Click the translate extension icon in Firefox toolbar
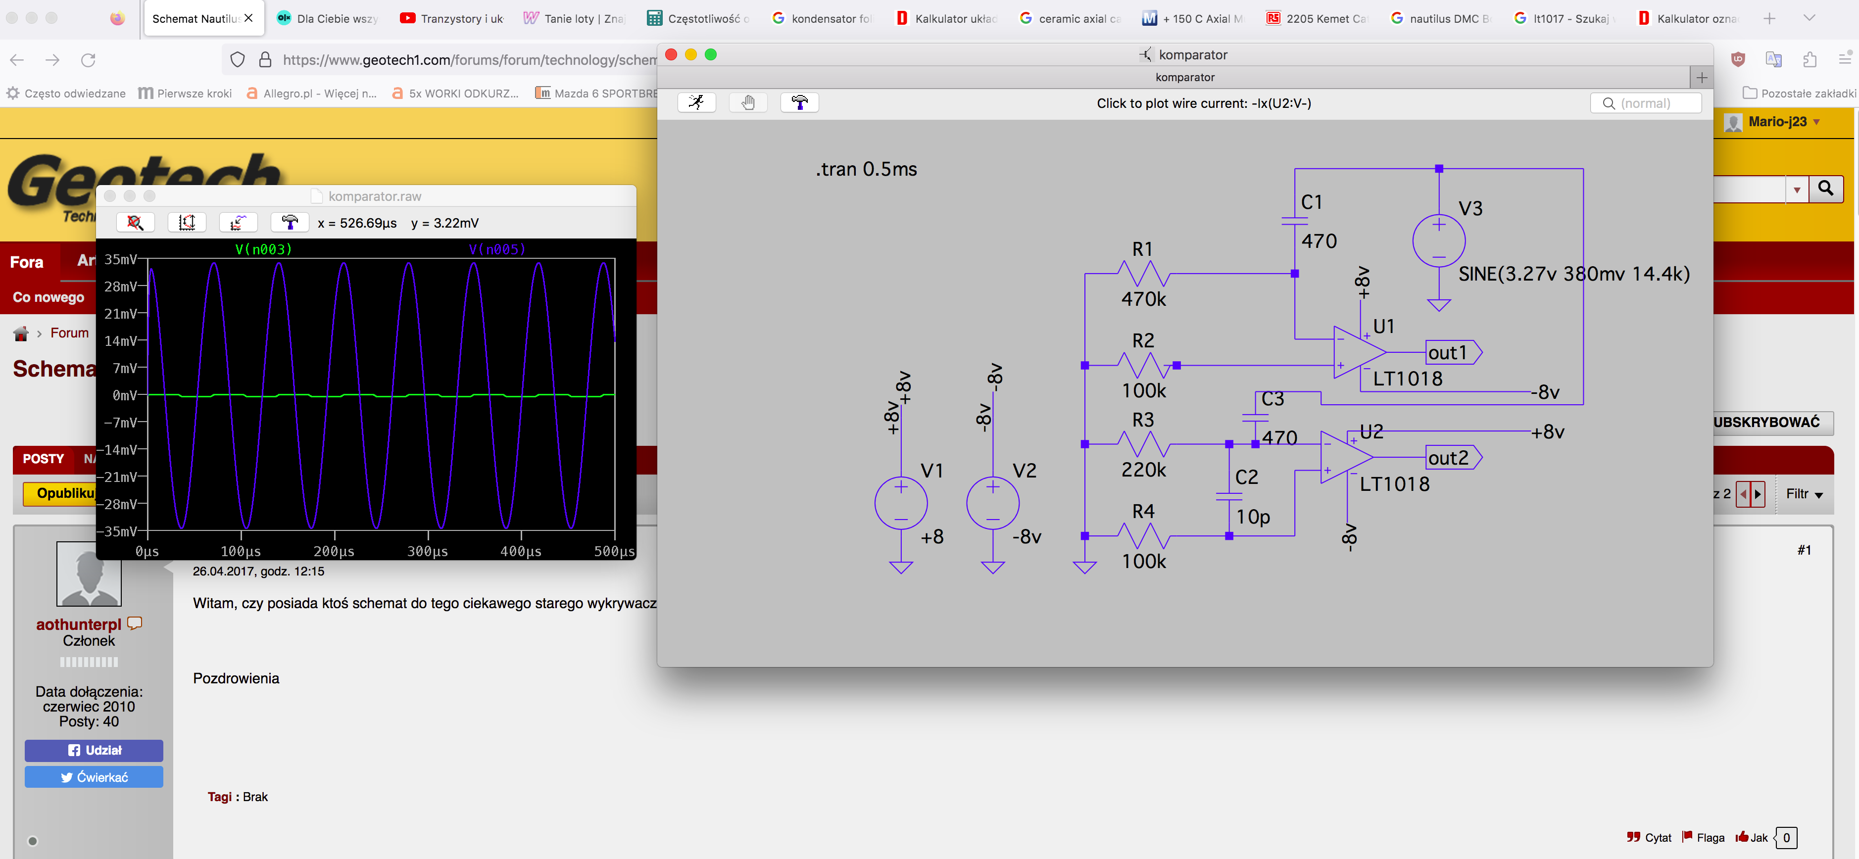 pyautogui.click(x=1773, y=60)
